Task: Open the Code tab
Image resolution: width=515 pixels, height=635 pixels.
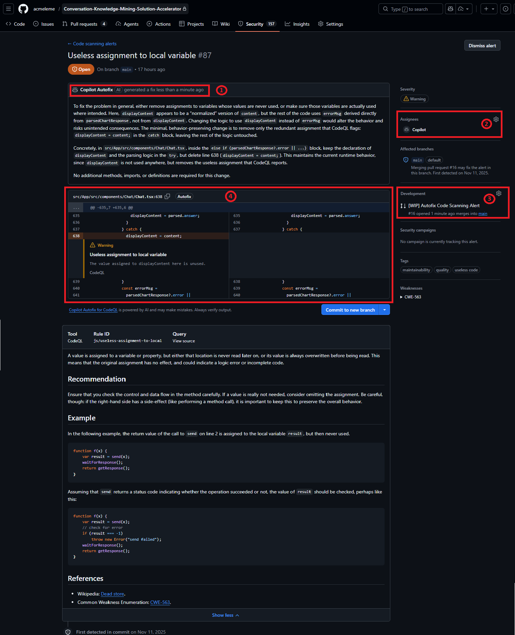Action: (16, 24)
